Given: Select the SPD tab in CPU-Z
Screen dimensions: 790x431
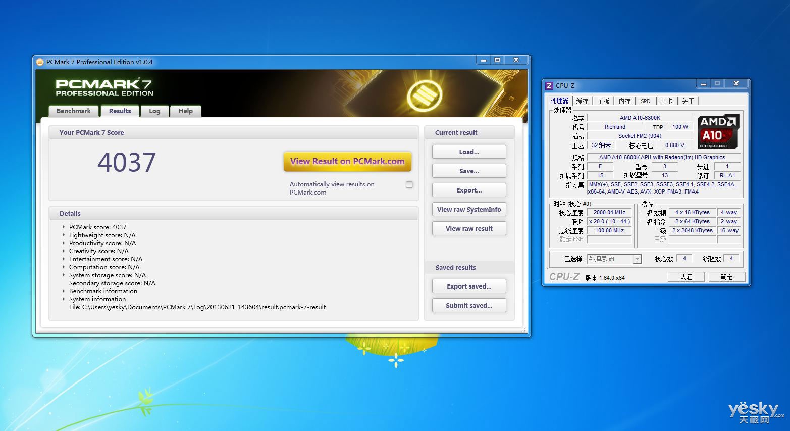Looking at the screenshot, I should pyautogui.click(x=645, y=101).
